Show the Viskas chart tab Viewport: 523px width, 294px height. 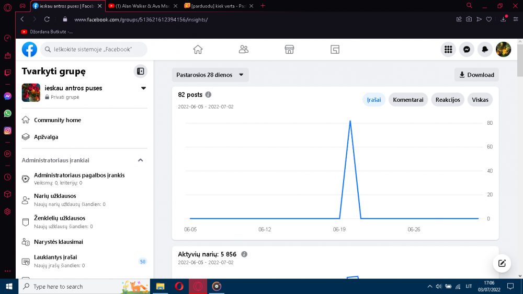click(x=480, y=100)
